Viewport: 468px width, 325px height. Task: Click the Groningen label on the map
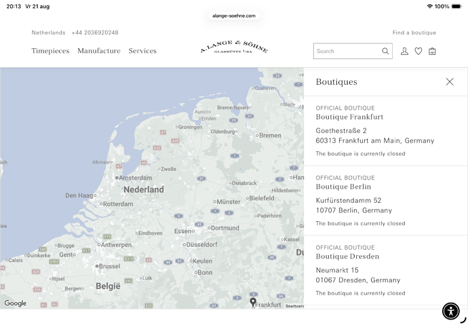190,127
